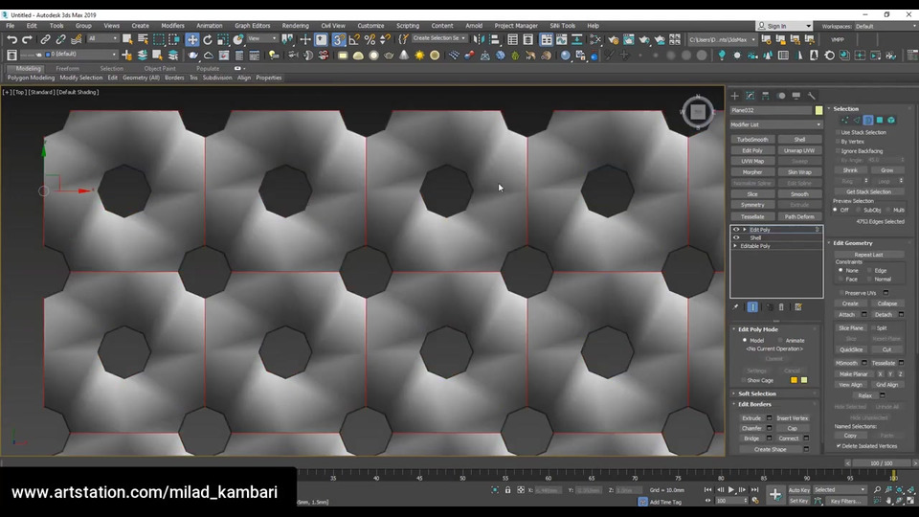Click Pin Stack icon under modifier stack

(x=735, y=307)
